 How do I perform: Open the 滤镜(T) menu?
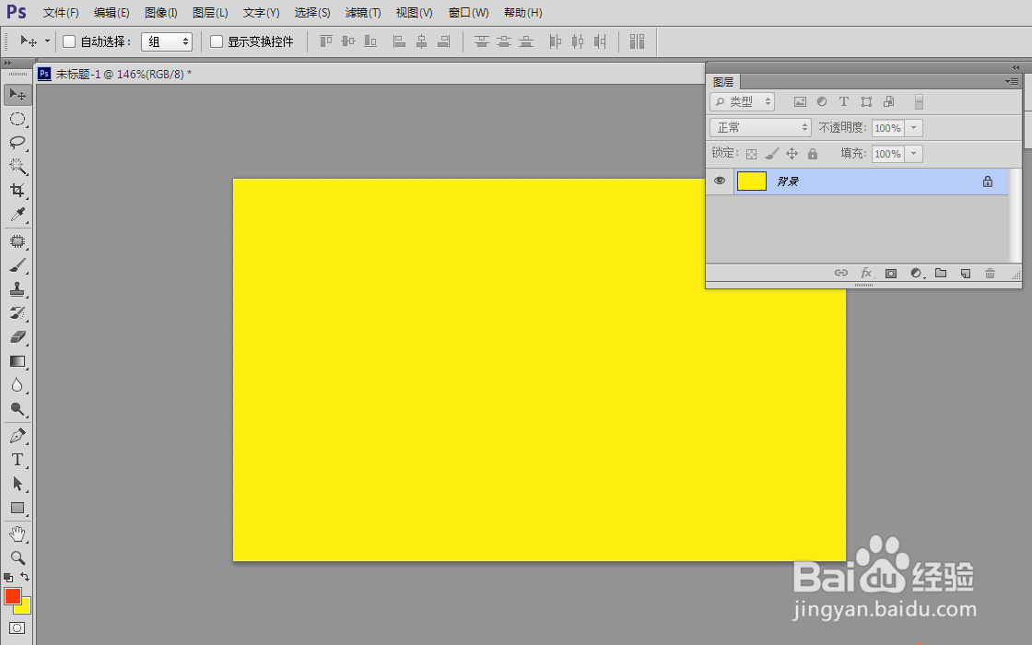click(x=363, y=13)
